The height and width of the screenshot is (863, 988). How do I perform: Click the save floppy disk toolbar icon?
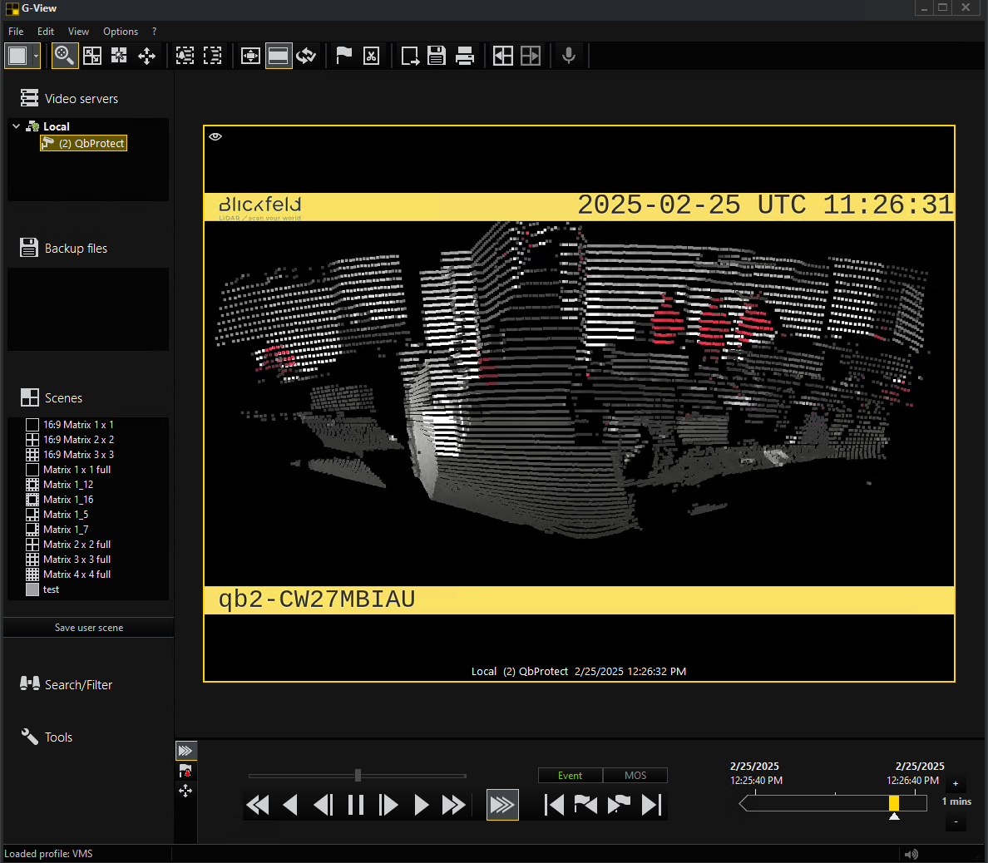437,56
